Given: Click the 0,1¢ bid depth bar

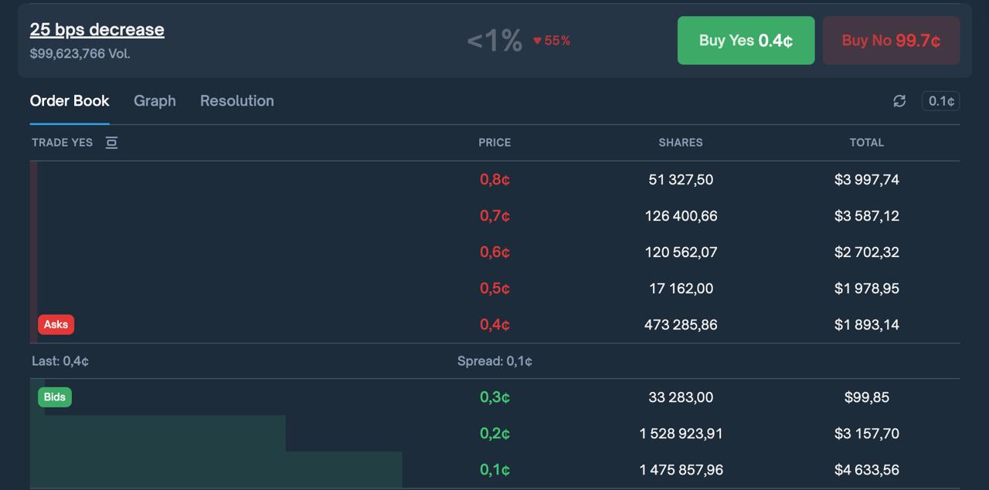Looking at the screenshot, I should point(216,470).
